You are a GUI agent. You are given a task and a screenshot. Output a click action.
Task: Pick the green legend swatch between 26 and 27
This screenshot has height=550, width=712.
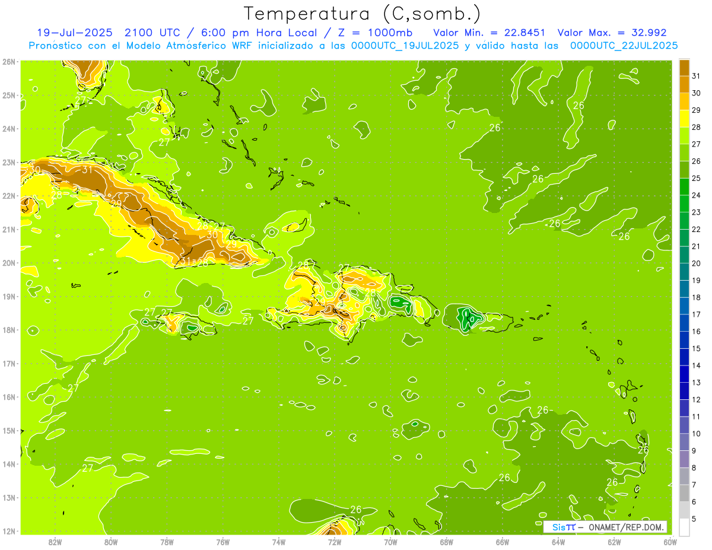tap(685, 152)
